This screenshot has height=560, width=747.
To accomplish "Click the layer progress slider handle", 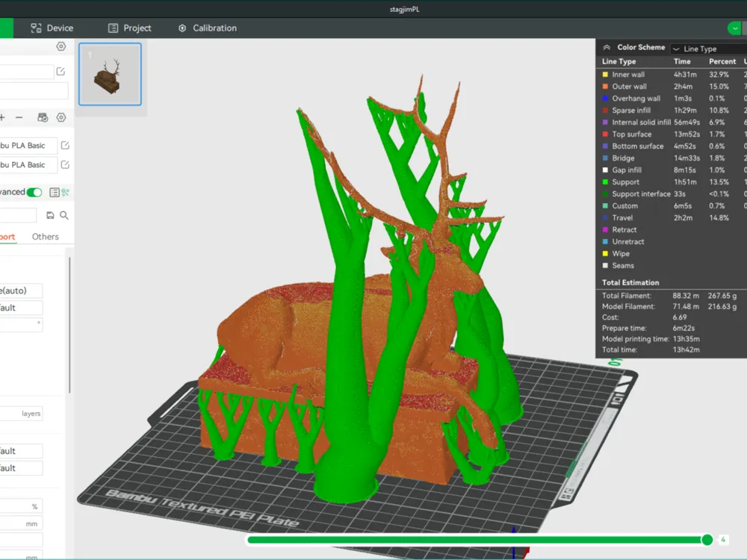I will (x=707, y=540).
